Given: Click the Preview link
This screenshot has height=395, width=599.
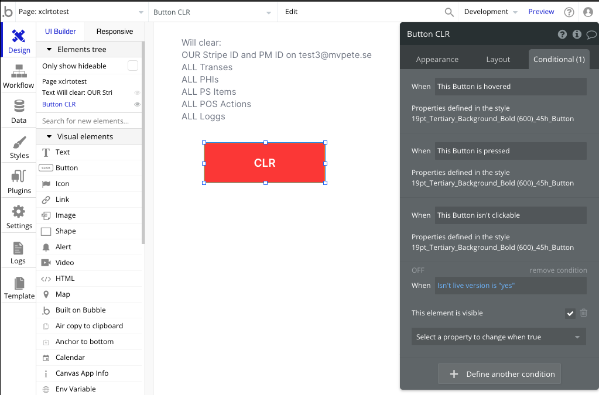Looking at the screenshot, I should (541, 12).
